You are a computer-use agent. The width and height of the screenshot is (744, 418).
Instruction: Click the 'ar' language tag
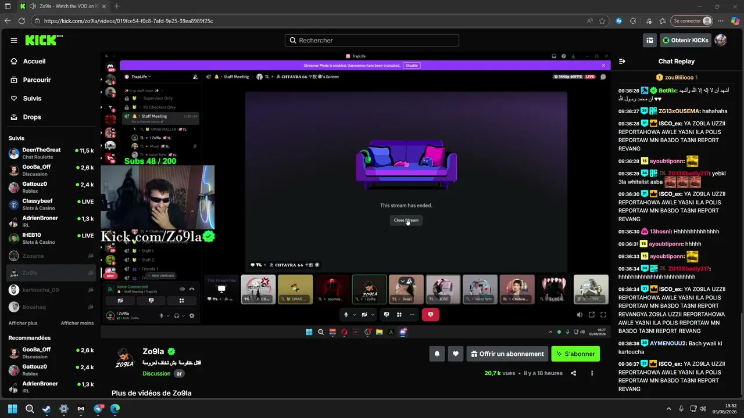[x=180, y=373]
